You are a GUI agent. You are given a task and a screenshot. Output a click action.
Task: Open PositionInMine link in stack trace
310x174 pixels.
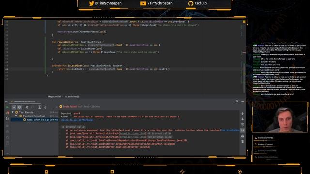231,130
